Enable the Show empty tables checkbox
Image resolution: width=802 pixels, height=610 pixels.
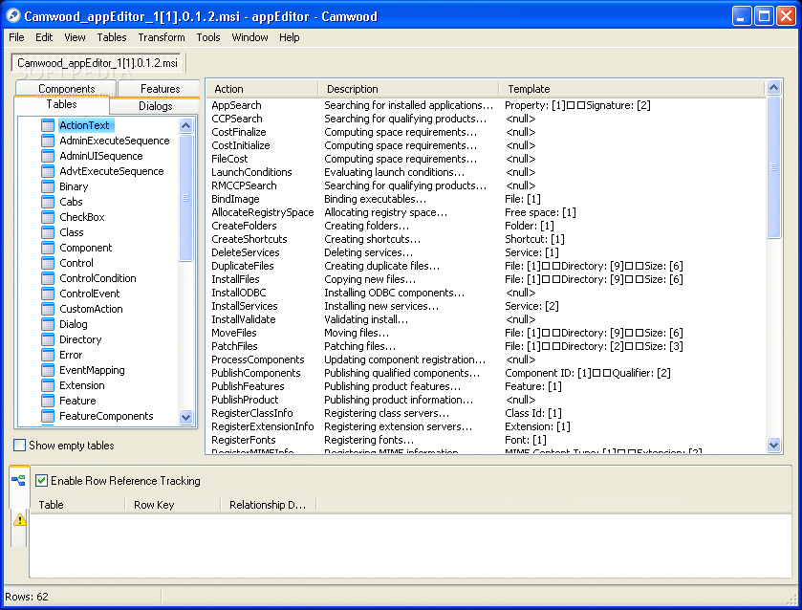click(19, 446)
